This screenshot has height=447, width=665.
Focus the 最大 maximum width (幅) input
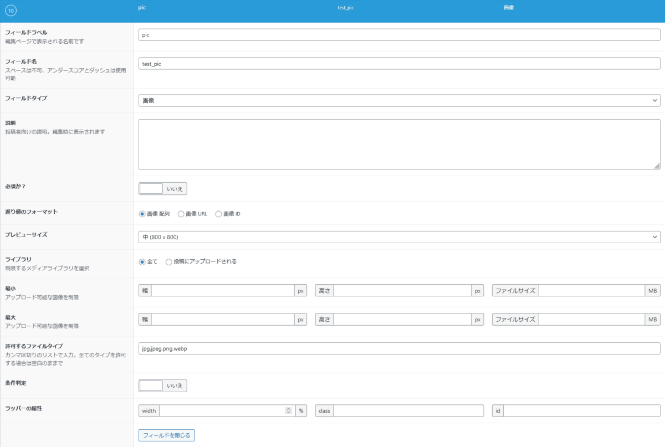(x=223, y=320)
